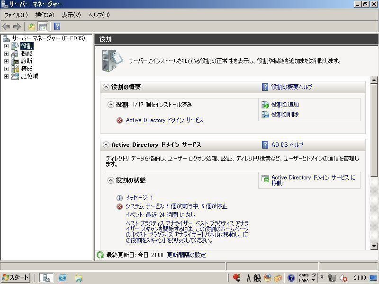Screen dimensions: 379x284
Task: Select the サーバー マネージャー (E-FD3S) root node
Action: point(49,38)
